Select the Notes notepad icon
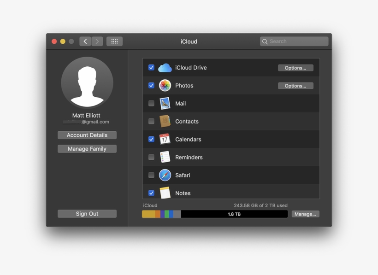Viewport: 378px width, 275px height. (x=165, y=193)
